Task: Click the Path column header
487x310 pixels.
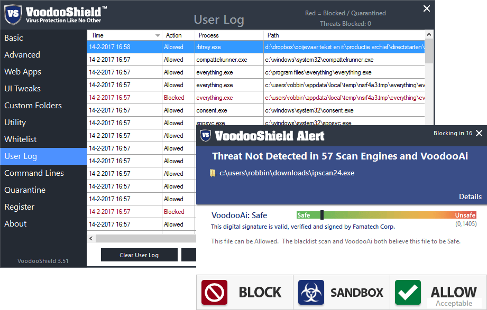Action: [344, 35]
